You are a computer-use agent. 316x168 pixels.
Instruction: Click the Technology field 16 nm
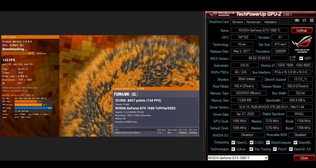(242, 44)
